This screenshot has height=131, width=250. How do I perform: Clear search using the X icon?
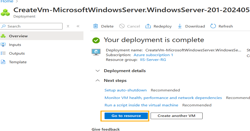click(x=68, y=26)
